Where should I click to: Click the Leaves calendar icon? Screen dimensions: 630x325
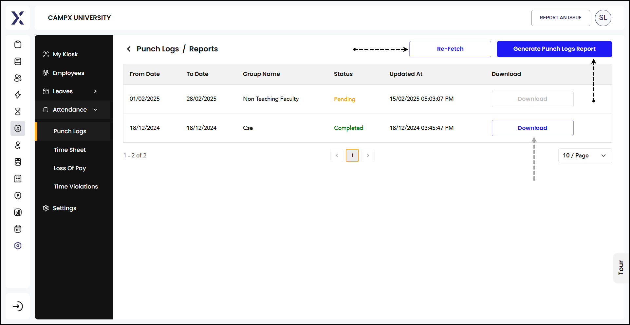(x=46, y=91)
